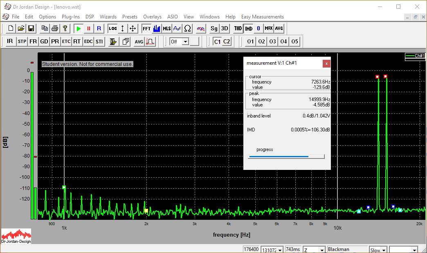This screenshot has width=427, height=253.
Task: Show ETC energy time curve view
Action: (66, 41)
